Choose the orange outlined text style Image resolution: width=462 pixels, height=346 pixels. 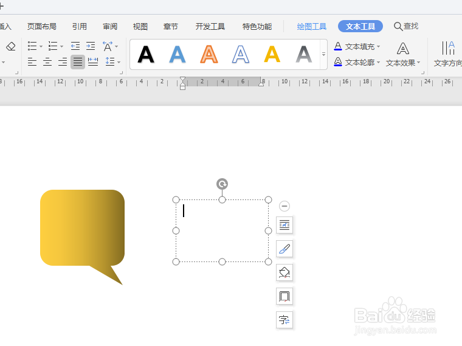pos(209,55)
